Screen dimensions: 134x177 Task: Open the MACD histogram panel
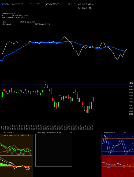pos(16,166)
